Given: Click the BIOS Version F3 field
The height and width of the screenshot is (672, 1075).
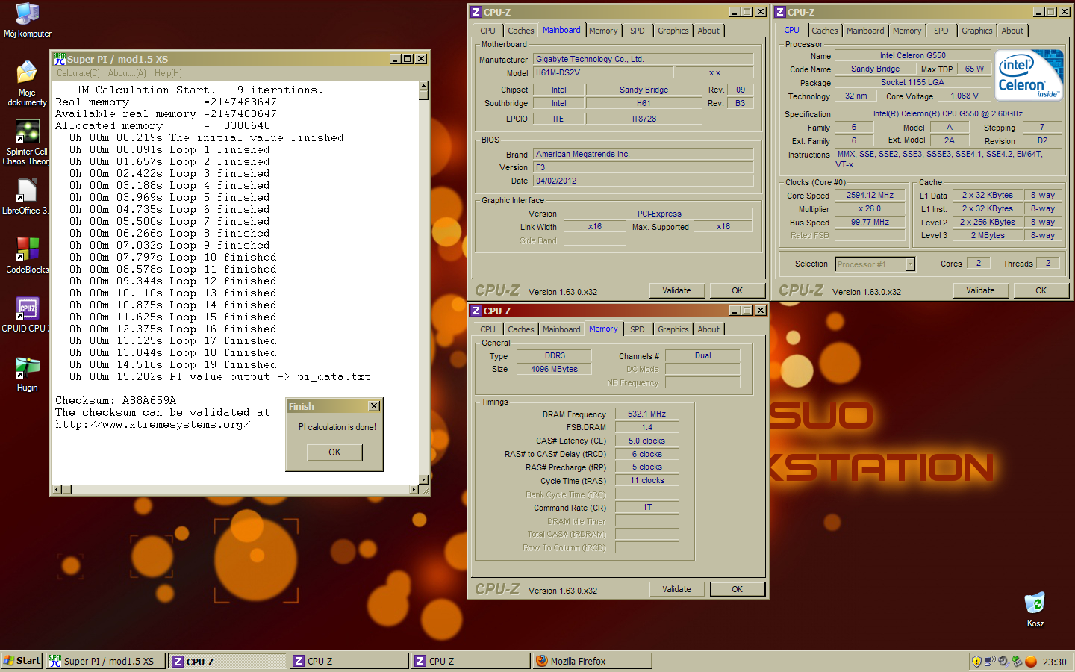Looking at the screenshot, I should coord(644,167).
